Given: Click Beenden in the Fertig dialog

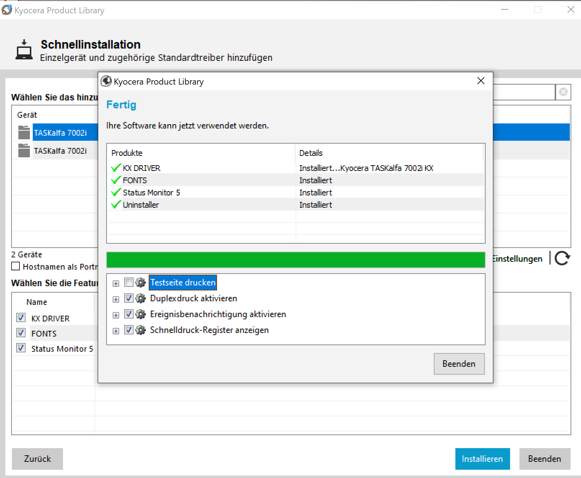Looking at the screenshot, I should point(459,364).
